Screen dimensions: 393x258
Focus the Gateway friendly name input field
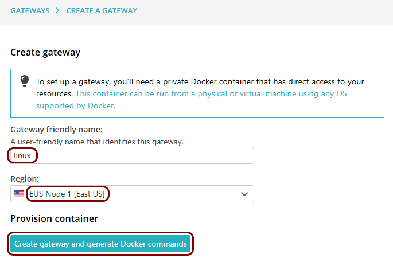(132, 155)
